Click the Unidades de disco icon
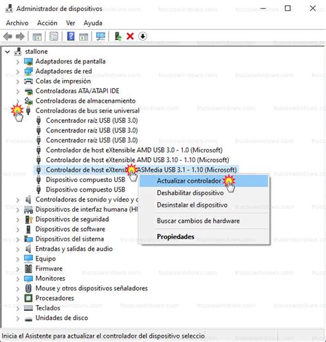Viewport: 326px width, 342px height. 28,319
